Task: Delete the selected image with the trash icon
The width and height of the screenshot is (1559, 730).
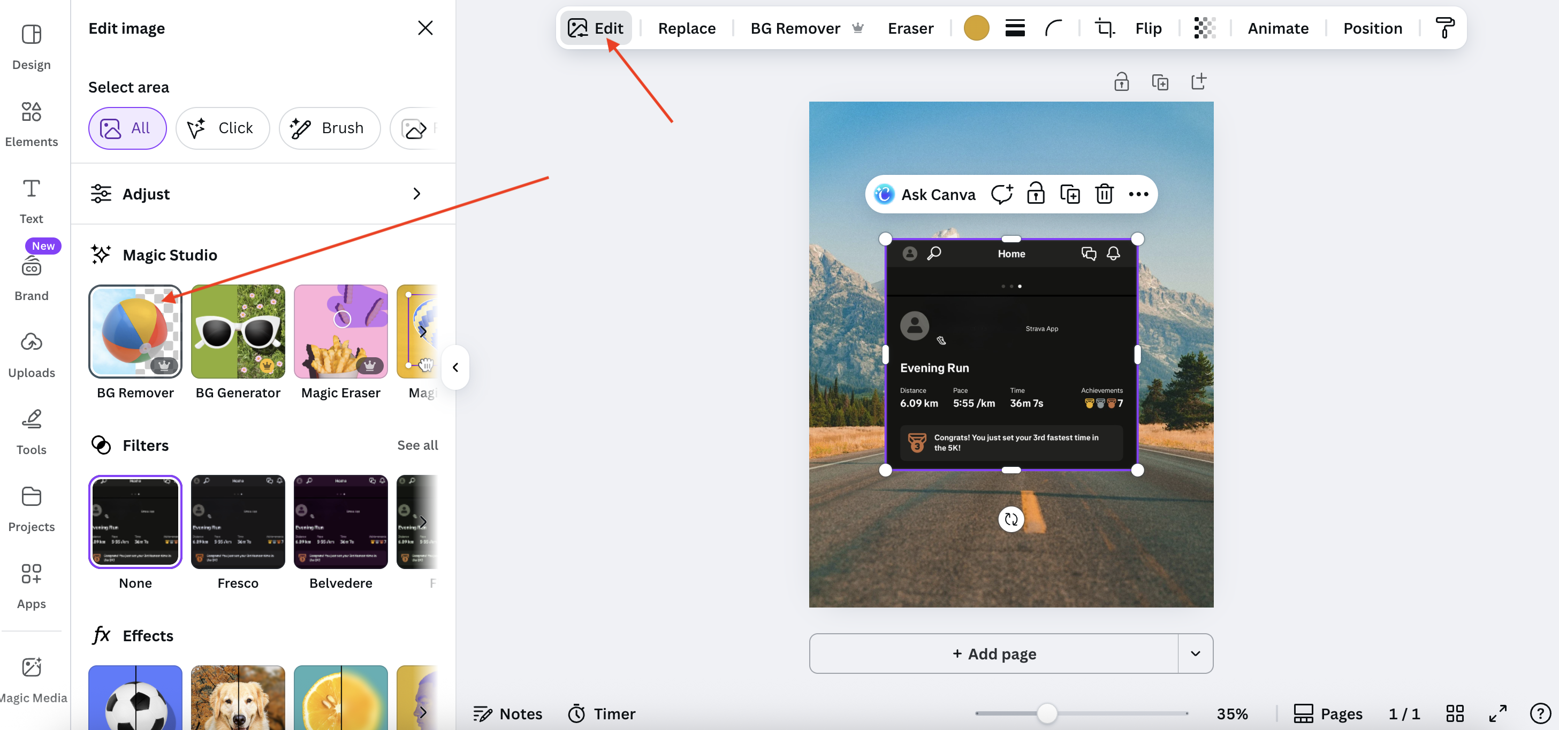Action: [1104, 194]
